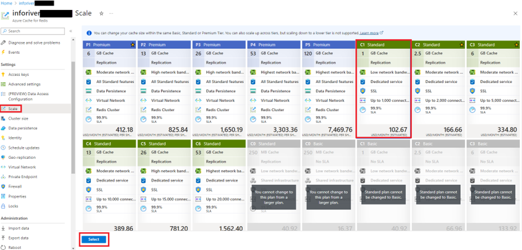522x250 pixels.
Task: Click the Events lightning bolt icon
Action: point(4,52)
